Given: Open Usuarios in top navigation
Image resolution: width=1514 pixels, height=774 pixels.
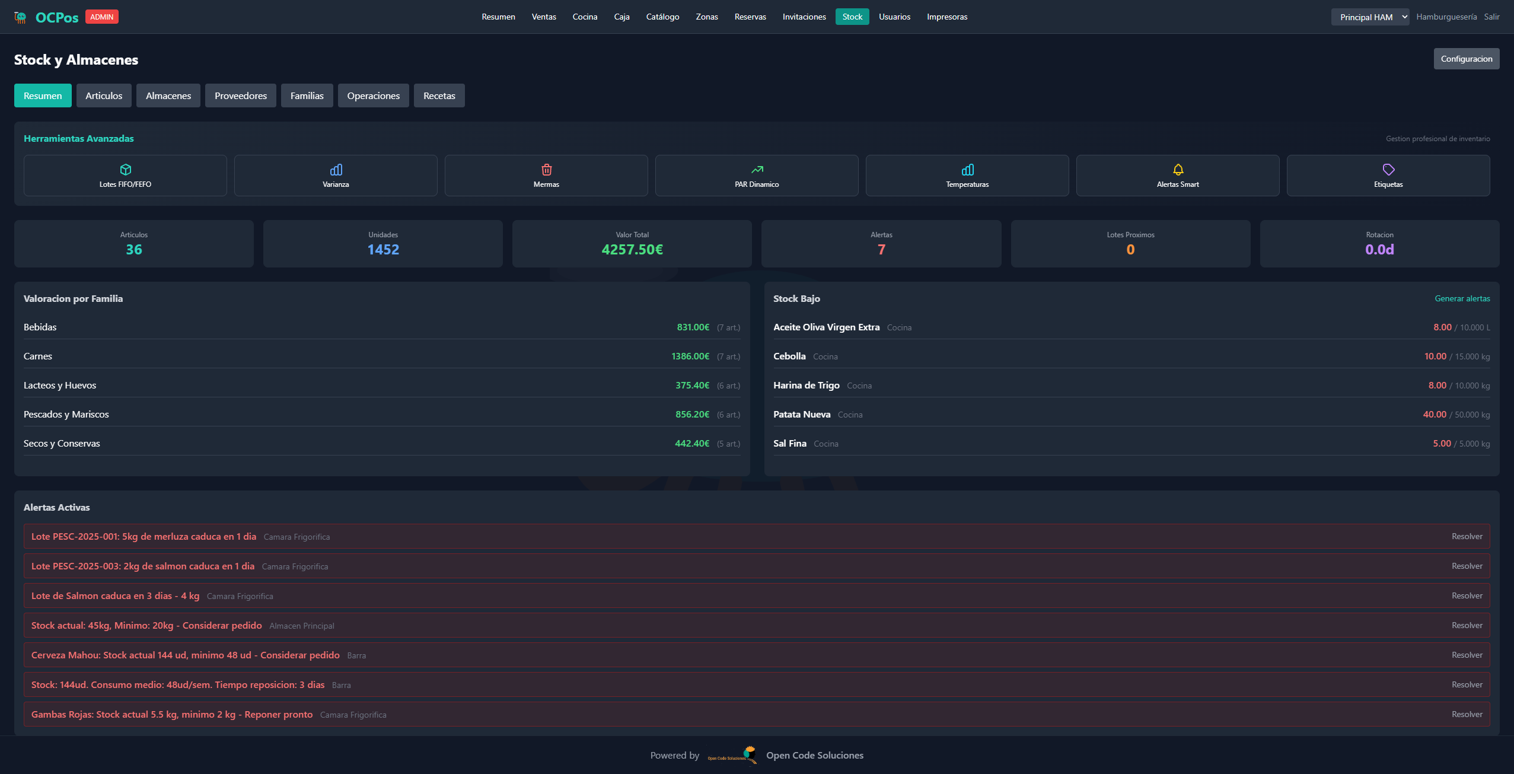Looking at the screenshot, I should point(894,17).
